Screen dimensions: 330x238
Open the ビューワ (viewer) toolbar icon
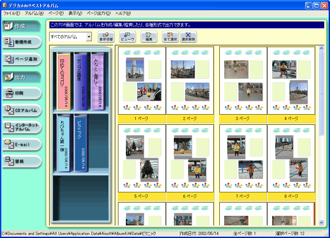click(x=128, y=37)
